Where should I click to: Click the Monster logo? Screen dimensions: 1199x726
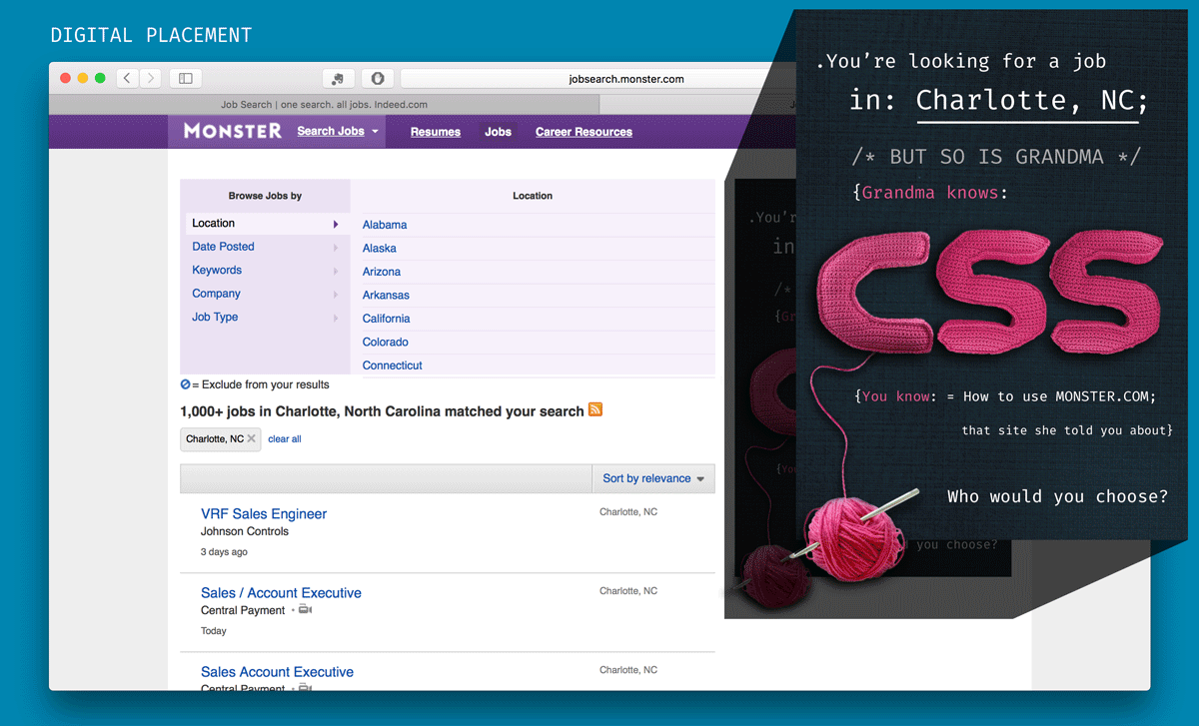[x=232, y=131]
